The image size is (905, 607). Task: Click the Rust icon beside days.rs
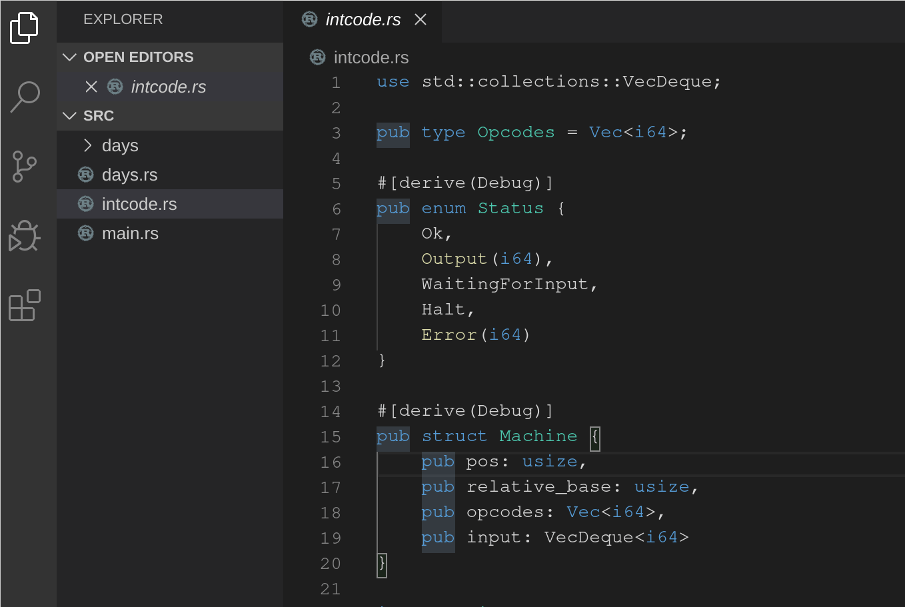coord(85,175)
